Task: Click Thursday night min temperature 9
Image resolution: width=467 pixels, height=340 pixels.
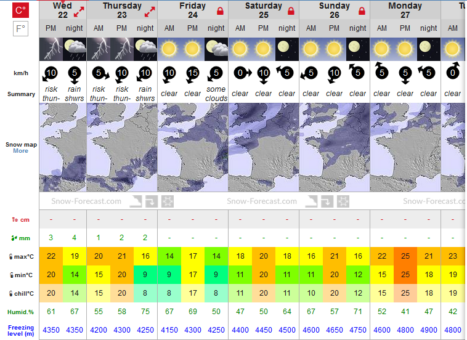Action: pyautogui.click(x=145, y=275)
